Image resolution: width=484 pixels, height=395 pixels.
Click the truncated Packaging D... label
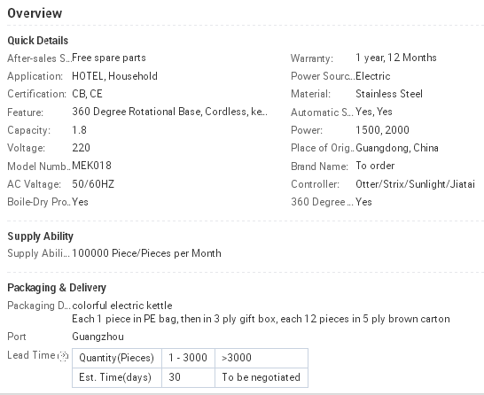click(39, 306)
